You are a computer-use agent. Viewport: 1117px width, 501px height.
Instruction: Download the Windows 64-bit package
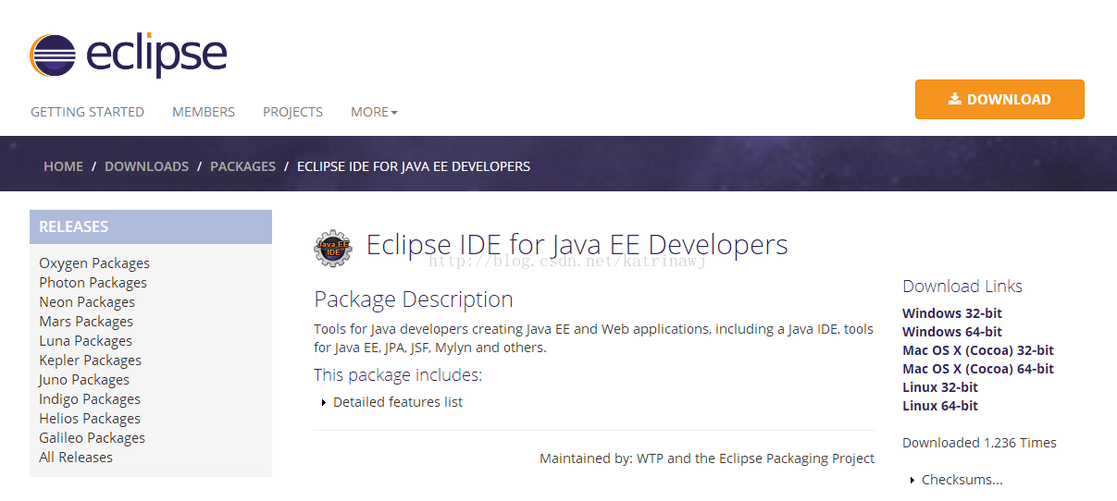(952, 332)
